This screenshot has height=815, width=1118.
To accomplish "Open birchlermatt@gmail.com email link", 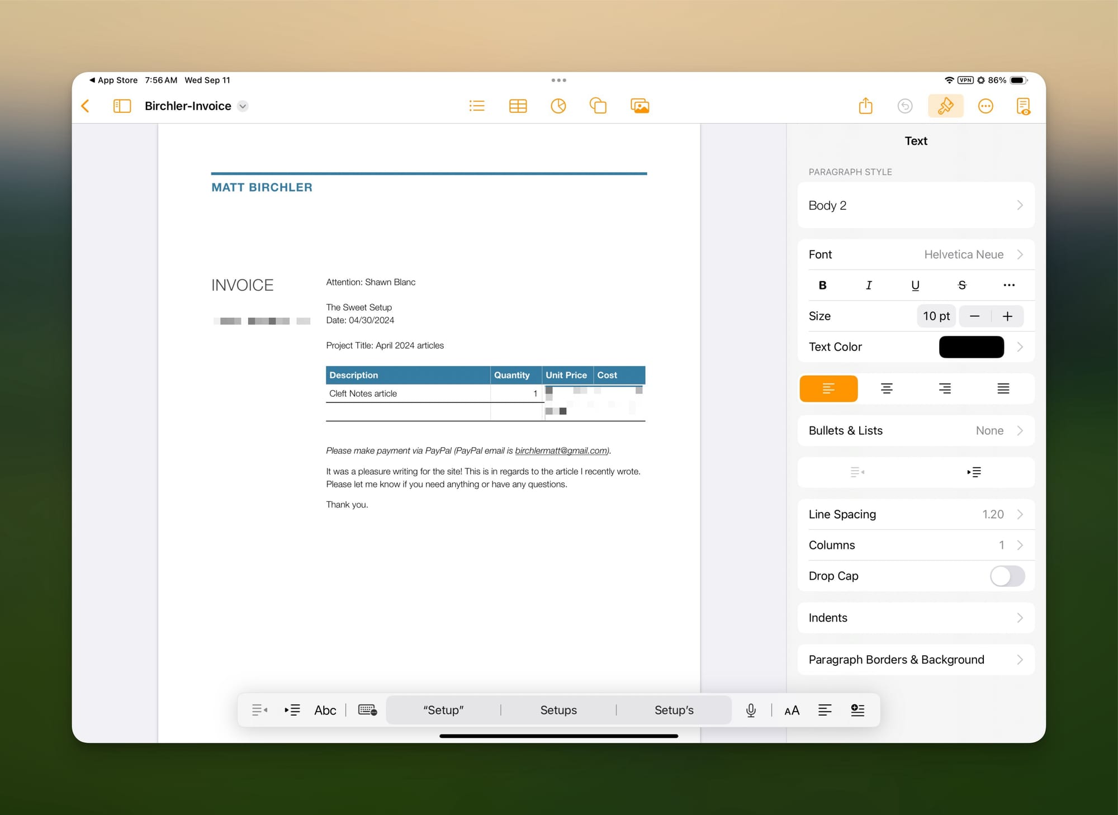I will coord(561,451).
